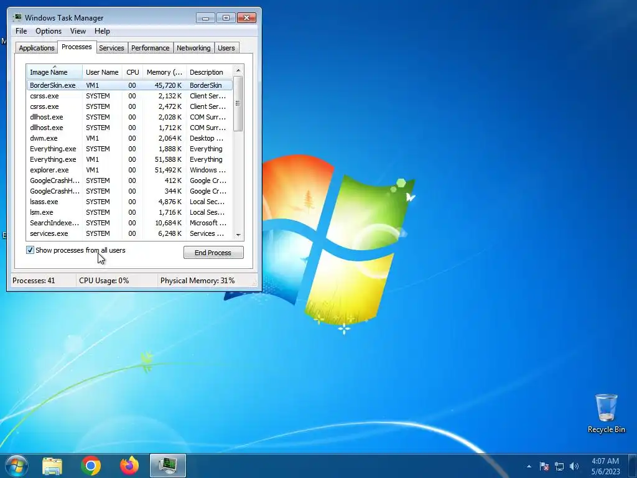Click the Show desktop button
This screenshot has height=478, width=637.
(633, 466)
